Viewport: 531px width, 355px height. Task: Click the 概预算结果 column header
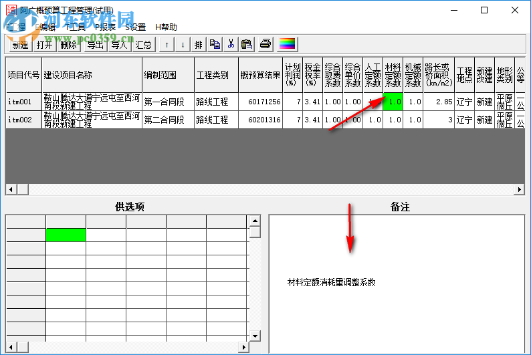260,75
